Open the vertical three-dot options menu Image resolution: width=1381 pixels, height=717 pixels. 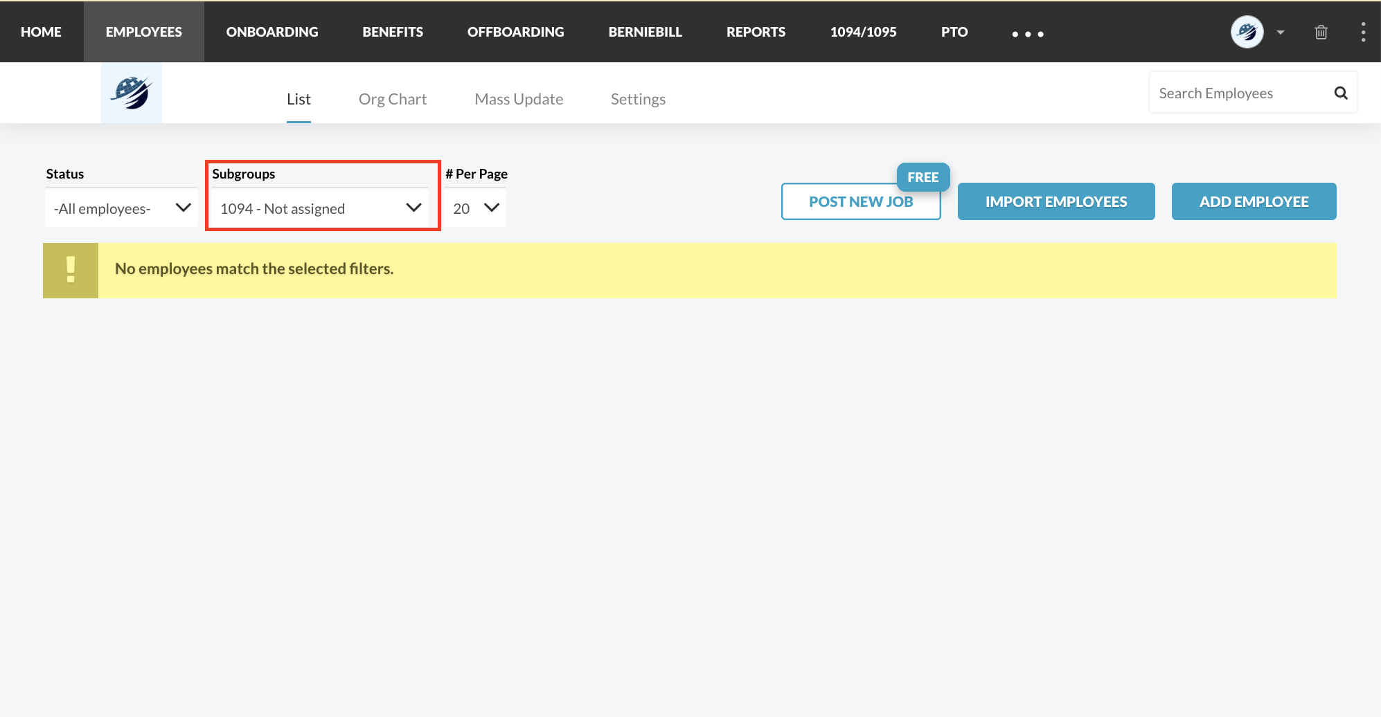[1362, 33]
